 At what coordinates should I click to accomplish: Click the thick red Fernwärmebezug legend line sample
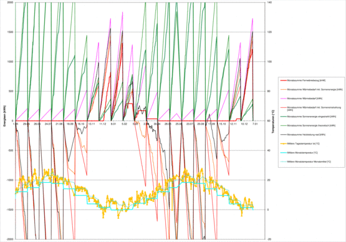coord(283,80)
